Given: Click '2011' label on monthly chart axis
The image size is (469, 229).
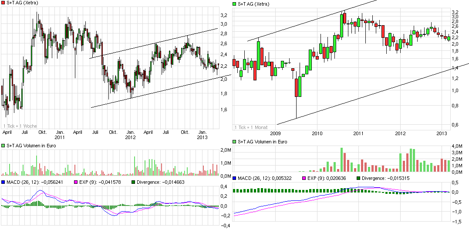Looking at the screenshot, I should [x=358, y=133].
